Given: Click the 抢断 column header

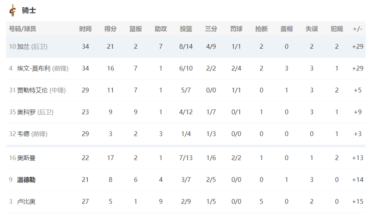Looking at the screenshot, I should tap(262, 29).
